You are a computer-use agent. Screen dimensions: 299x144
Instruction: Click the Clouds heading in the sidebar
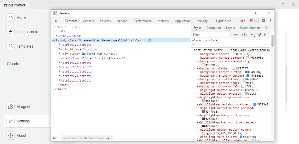13,64
